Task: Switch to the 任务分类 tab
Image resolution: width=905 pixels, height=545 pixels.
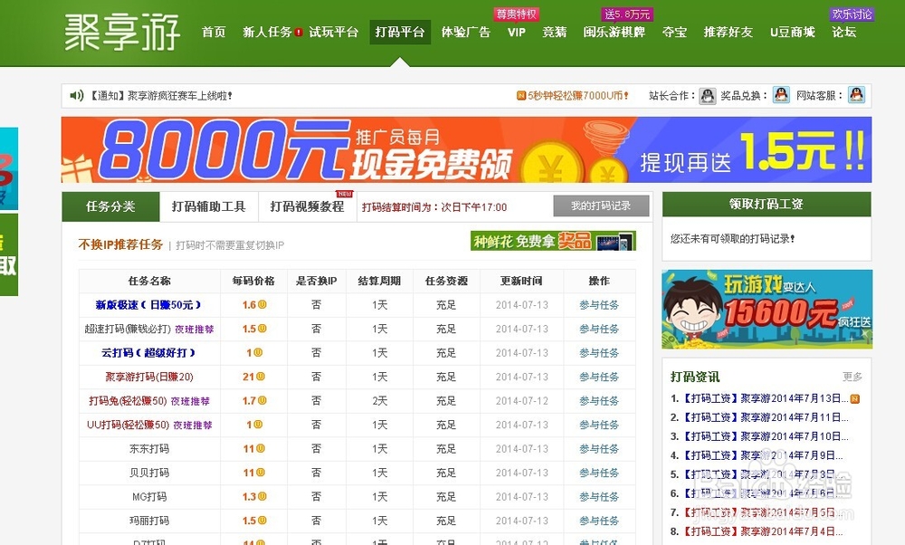Action: pyautogui.click(x=109, y=206)
